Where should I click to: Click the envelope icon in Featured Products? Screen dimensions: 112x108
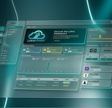(93, 50)
